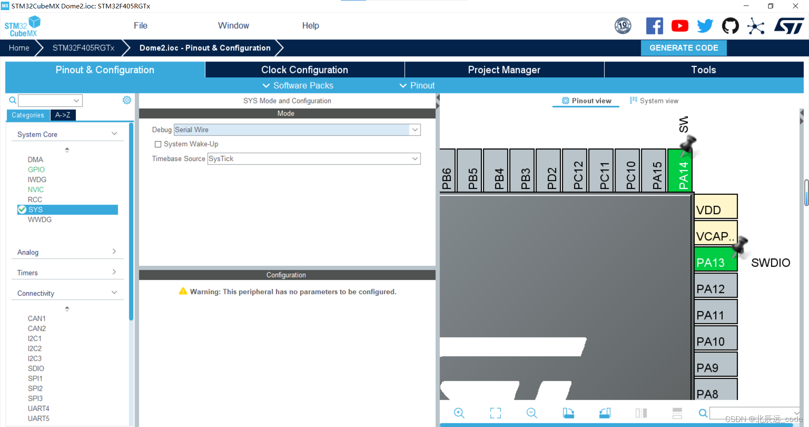Open the Window menu
The width and height of the screenshot is (809, 427).
[x=233, y=26]
